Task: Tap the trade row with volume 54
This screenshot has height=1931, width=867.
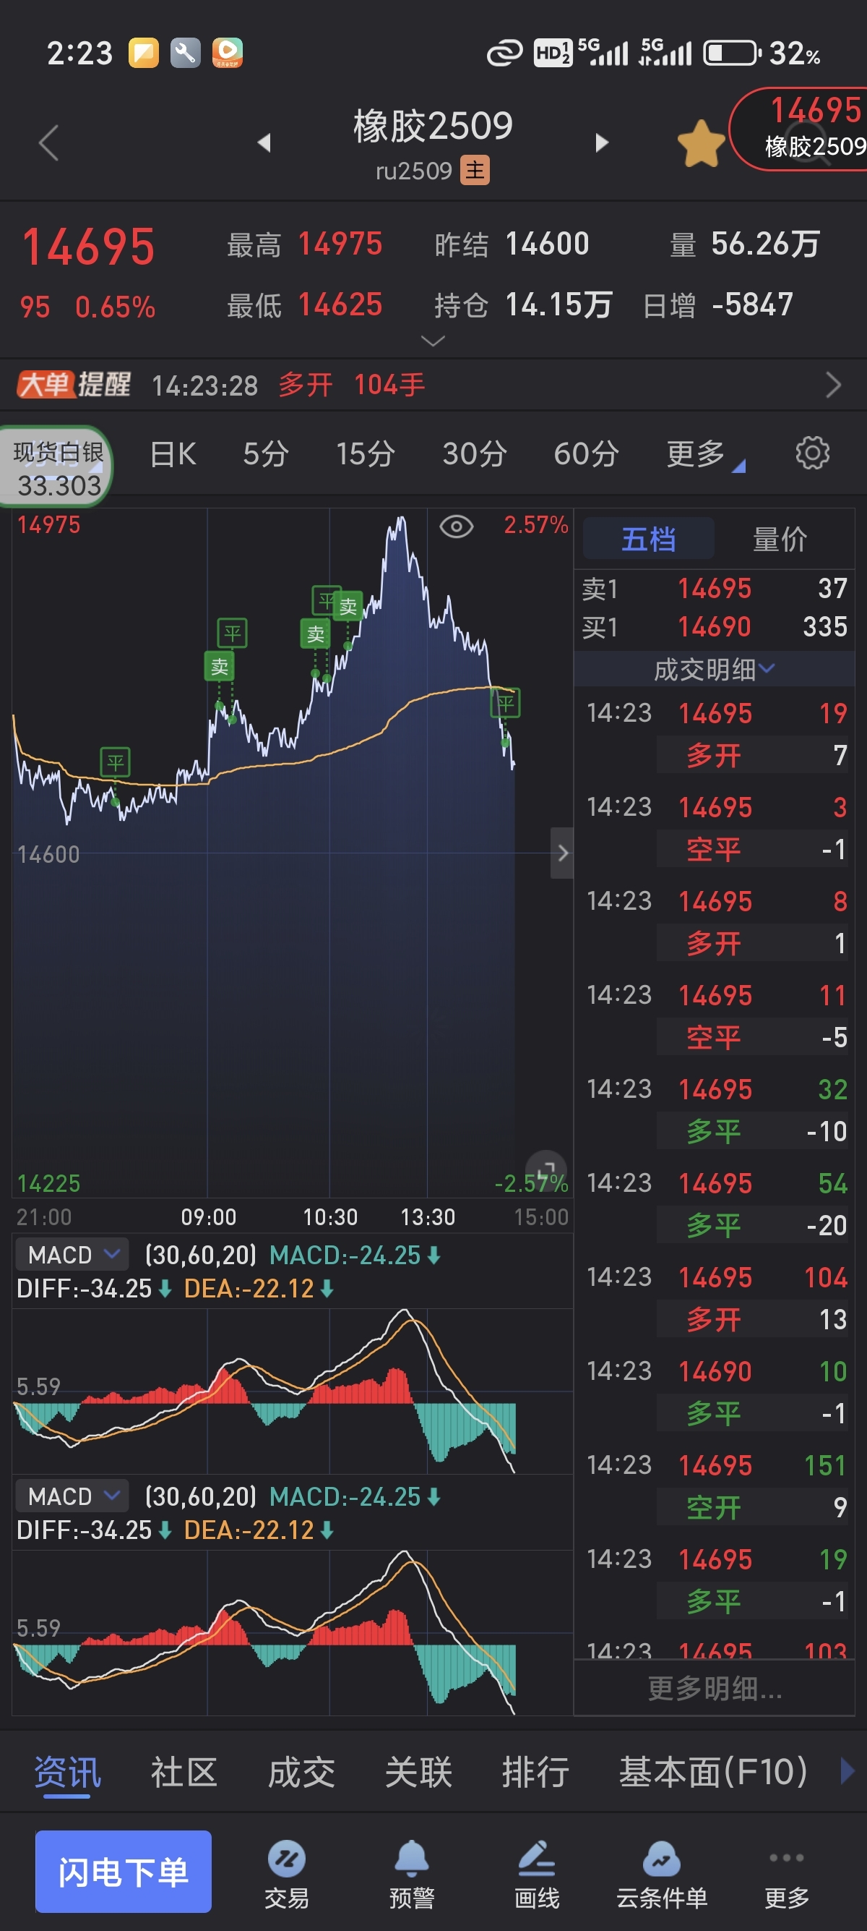Action: tap(716, 1204)
